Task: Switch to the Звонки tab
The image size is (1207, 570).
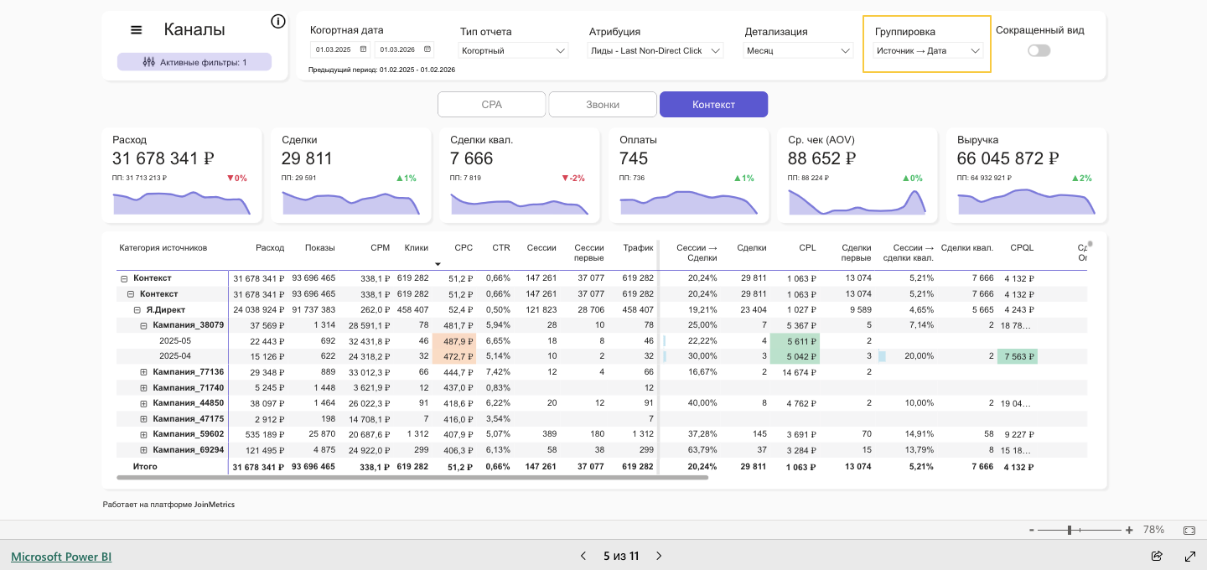Action: tap(603, 105)
